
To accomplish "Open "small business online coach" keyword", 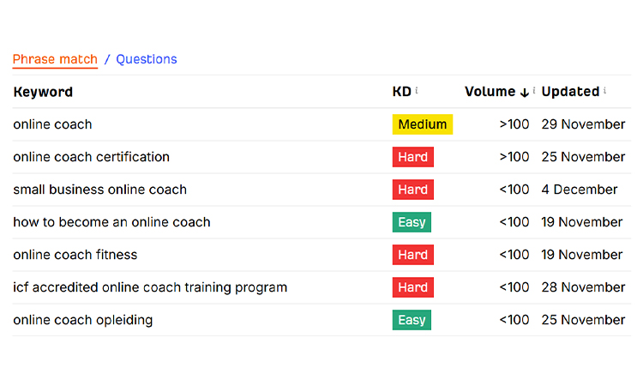I will (99, 190).
